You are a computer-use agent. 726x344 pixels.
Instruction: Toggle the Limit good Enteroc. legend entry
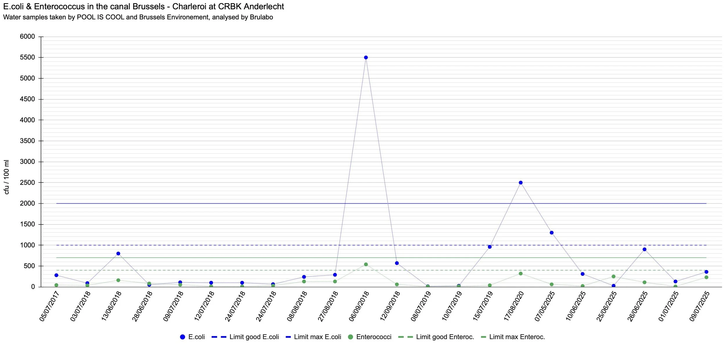point(436,337)
